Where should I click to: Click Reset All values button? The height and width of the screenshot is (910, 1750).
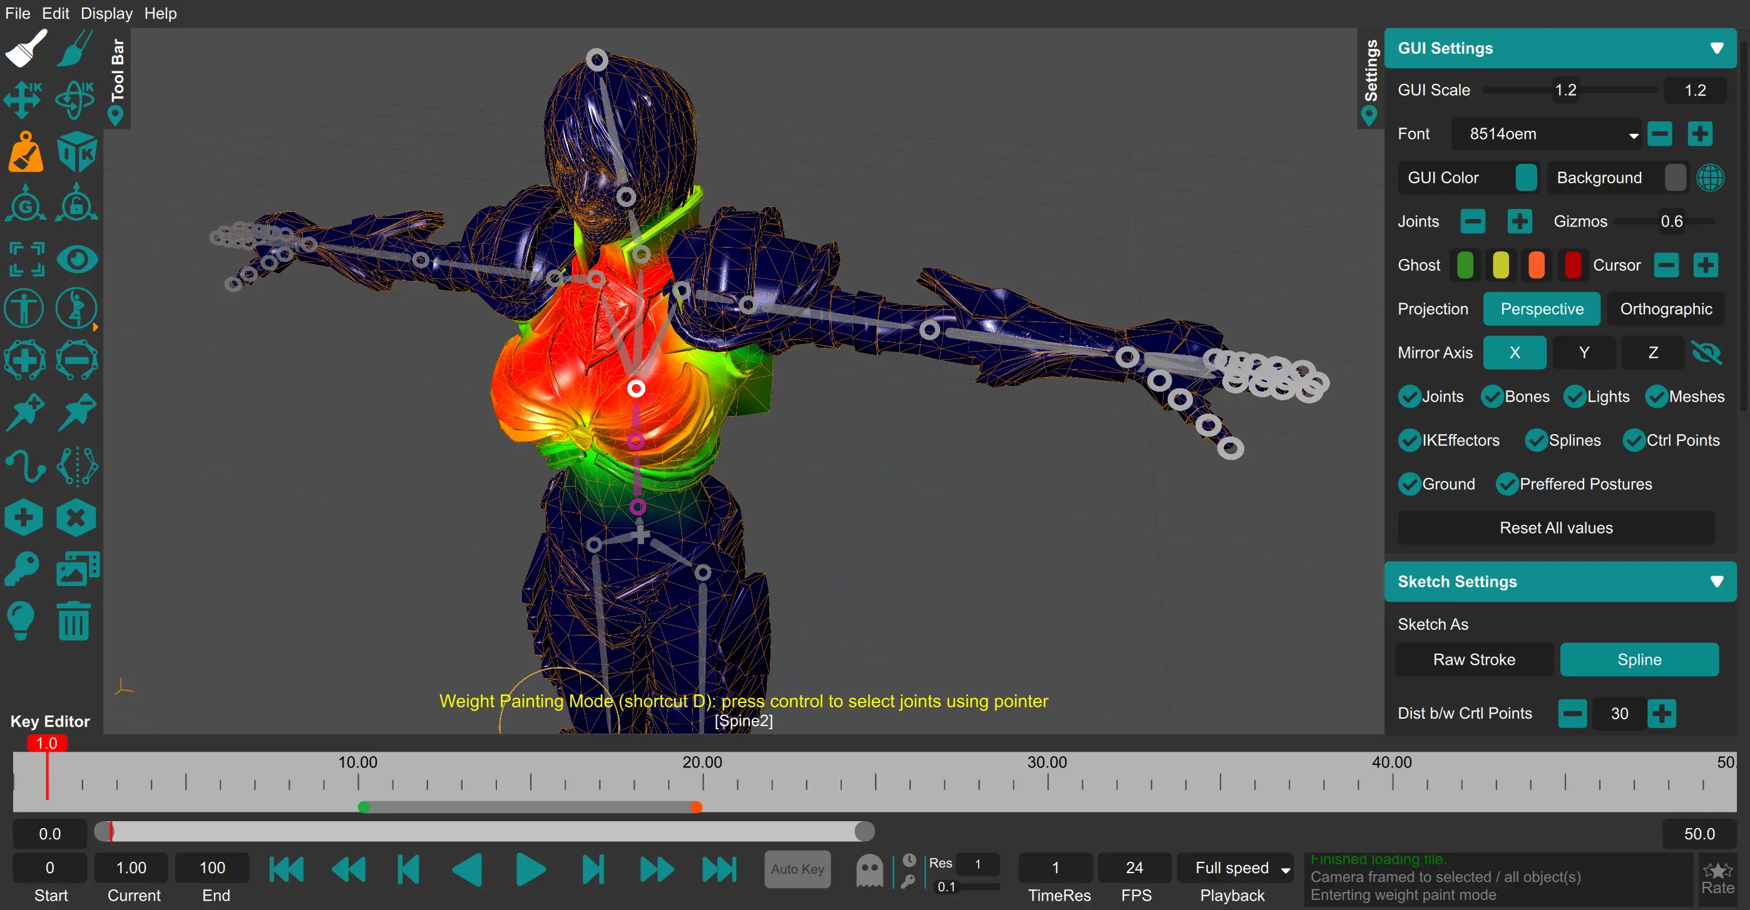coord(1556,528)
